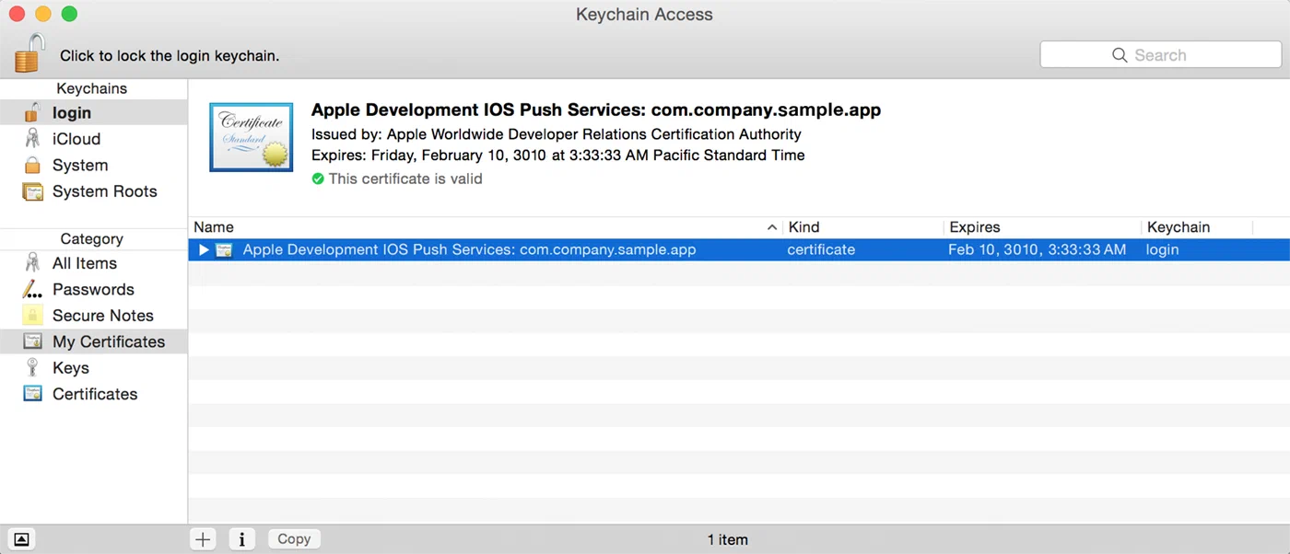Open the Passwords category

coord(93,290)
